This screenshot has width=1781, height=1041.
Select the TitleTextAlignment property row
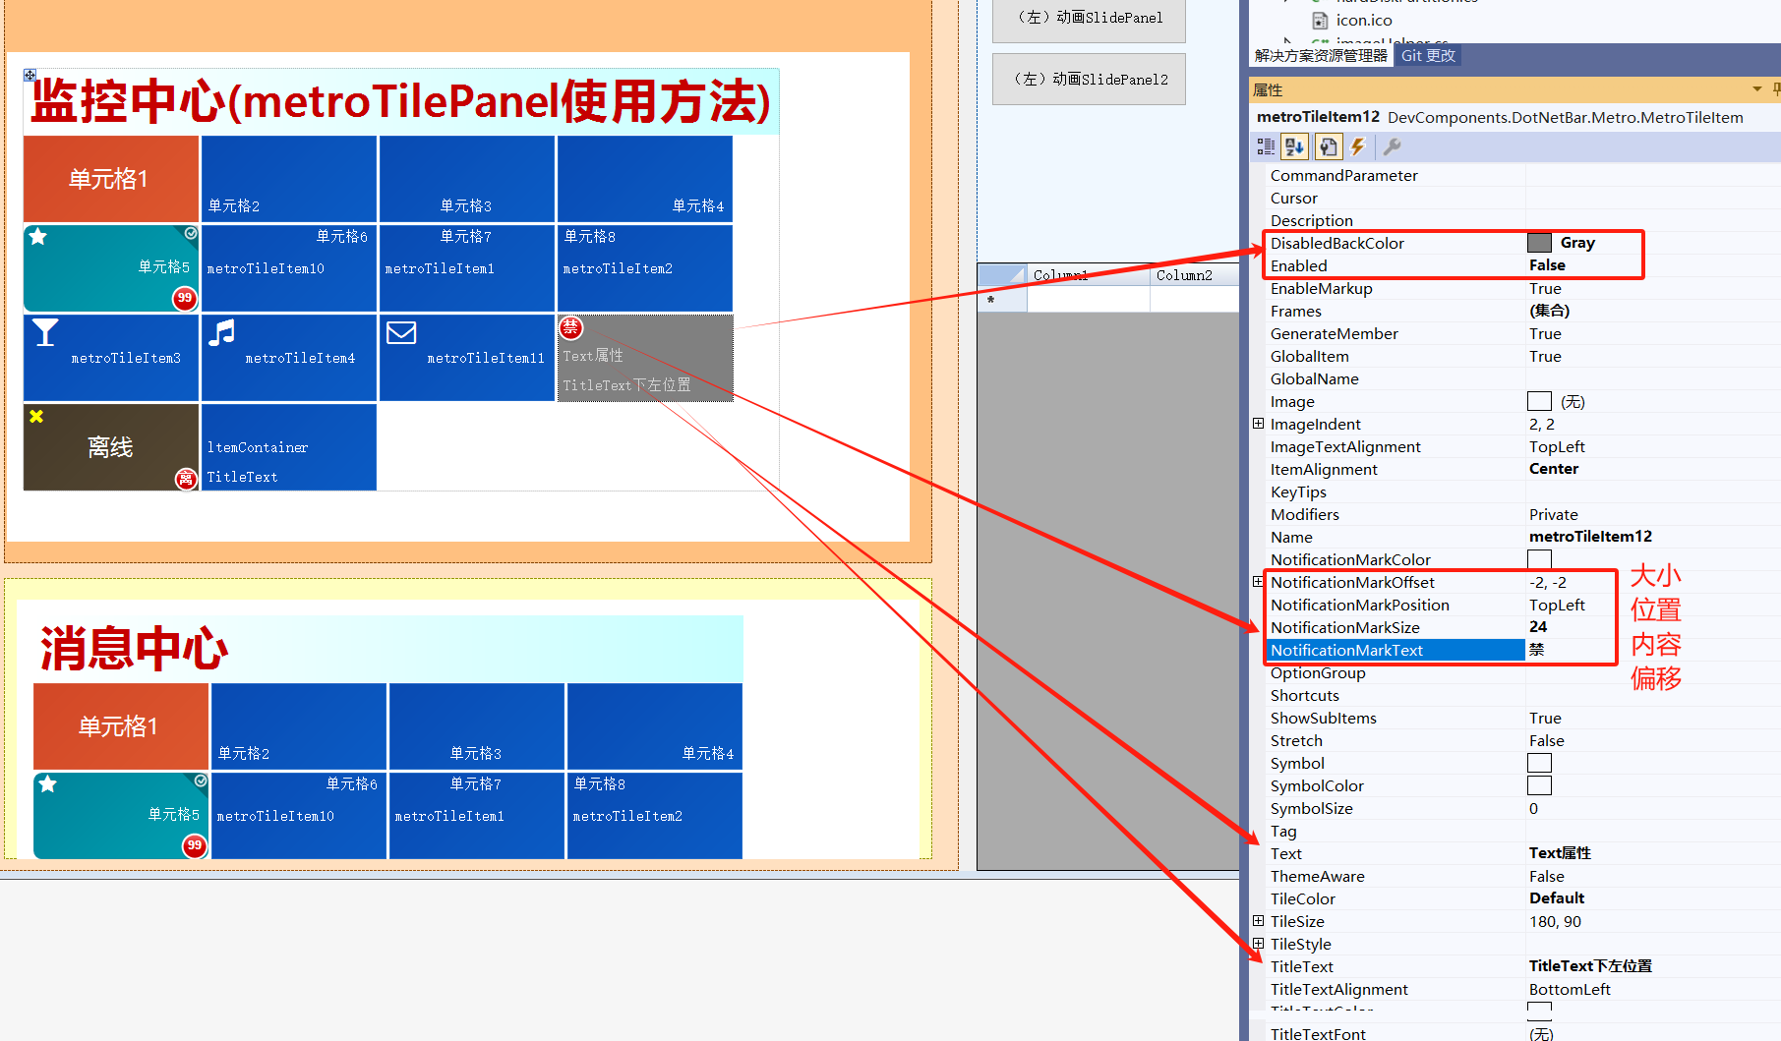[x=1522, y=989]
